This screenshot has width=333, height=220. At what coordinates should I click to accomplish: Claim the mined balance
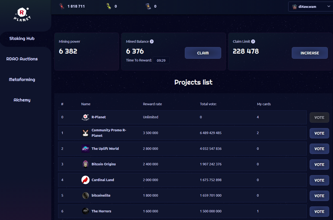tap(203, 53)
